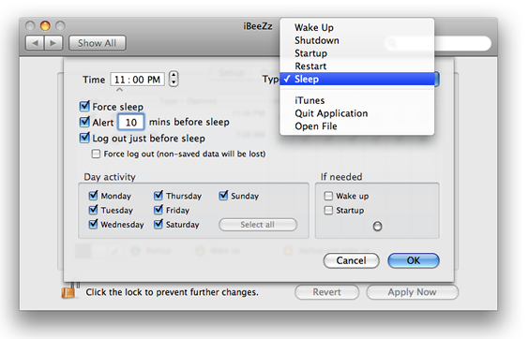Click the time stepper arrows
Image resolution: width=529 pixels, height=339 pixels.
point(174,80)
